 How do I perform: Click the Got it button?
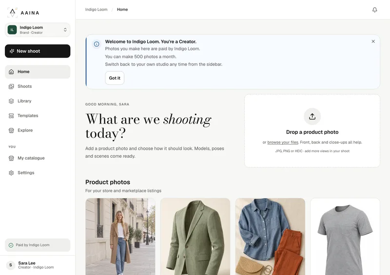tap(115, 78)
